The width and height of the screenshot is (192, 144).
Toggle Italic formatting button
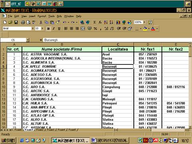54,28
